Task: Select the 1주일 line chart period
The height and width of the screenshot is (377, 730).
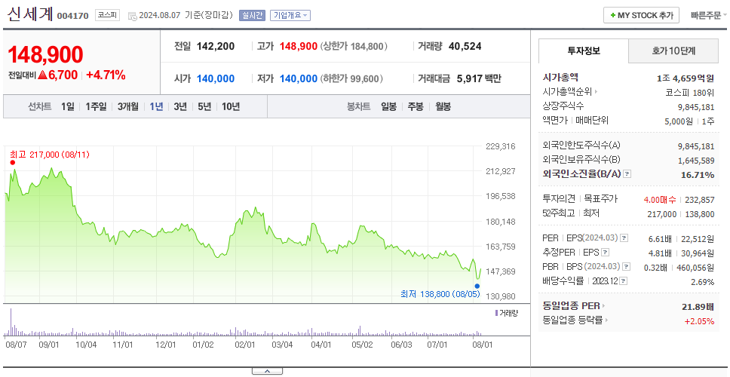Action: (96, 106)
